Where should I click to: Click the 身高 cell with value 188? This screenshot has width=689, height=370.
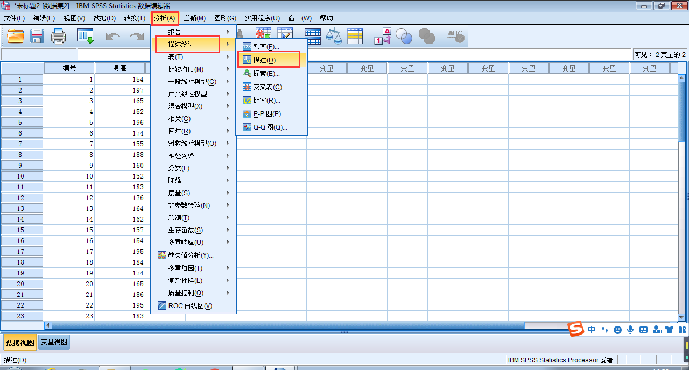(x=120, y=154)
